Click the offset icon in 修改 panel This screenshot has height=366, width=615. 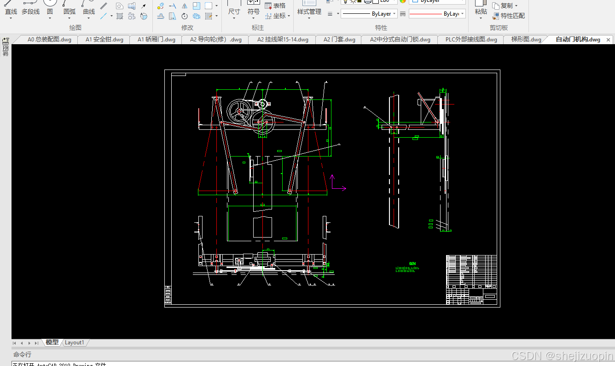pyautogui.click(x=161, y=16)
